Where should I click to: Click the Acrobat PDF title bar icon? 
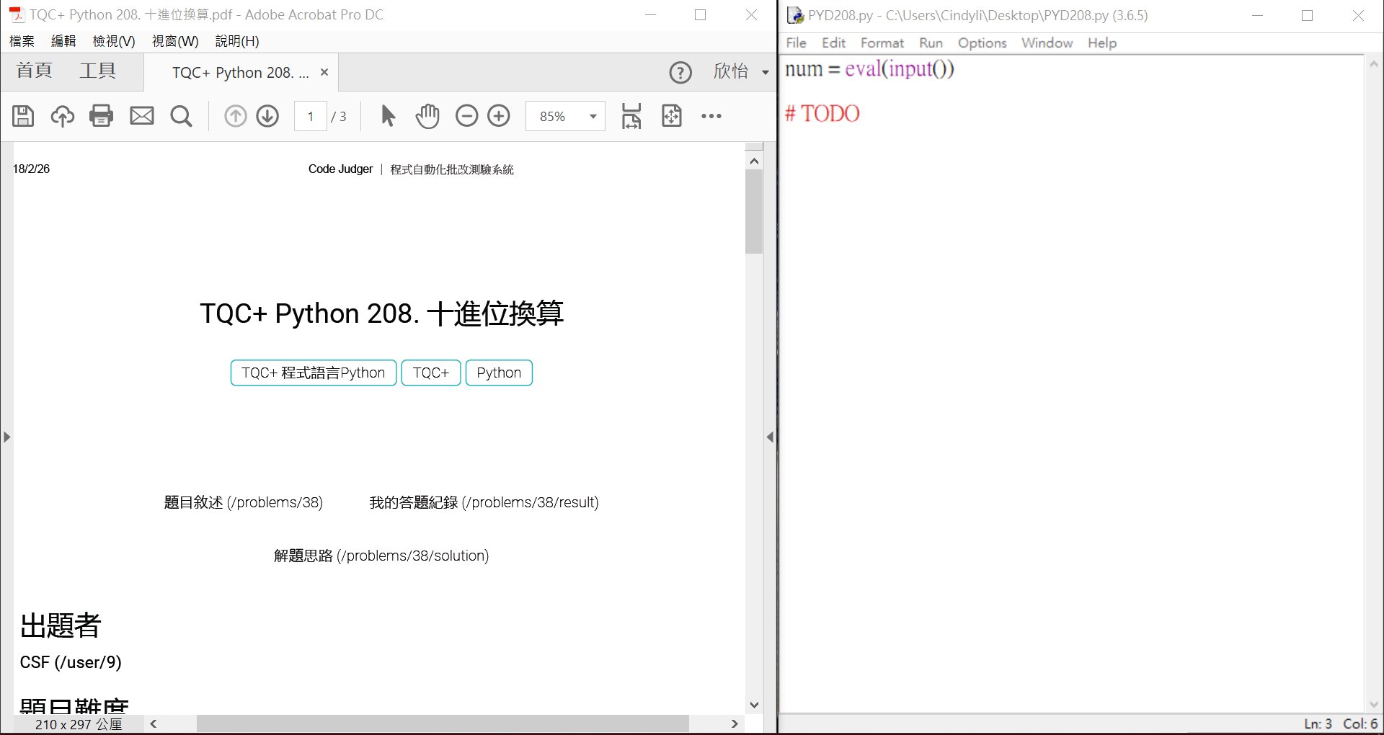(16, 14)
